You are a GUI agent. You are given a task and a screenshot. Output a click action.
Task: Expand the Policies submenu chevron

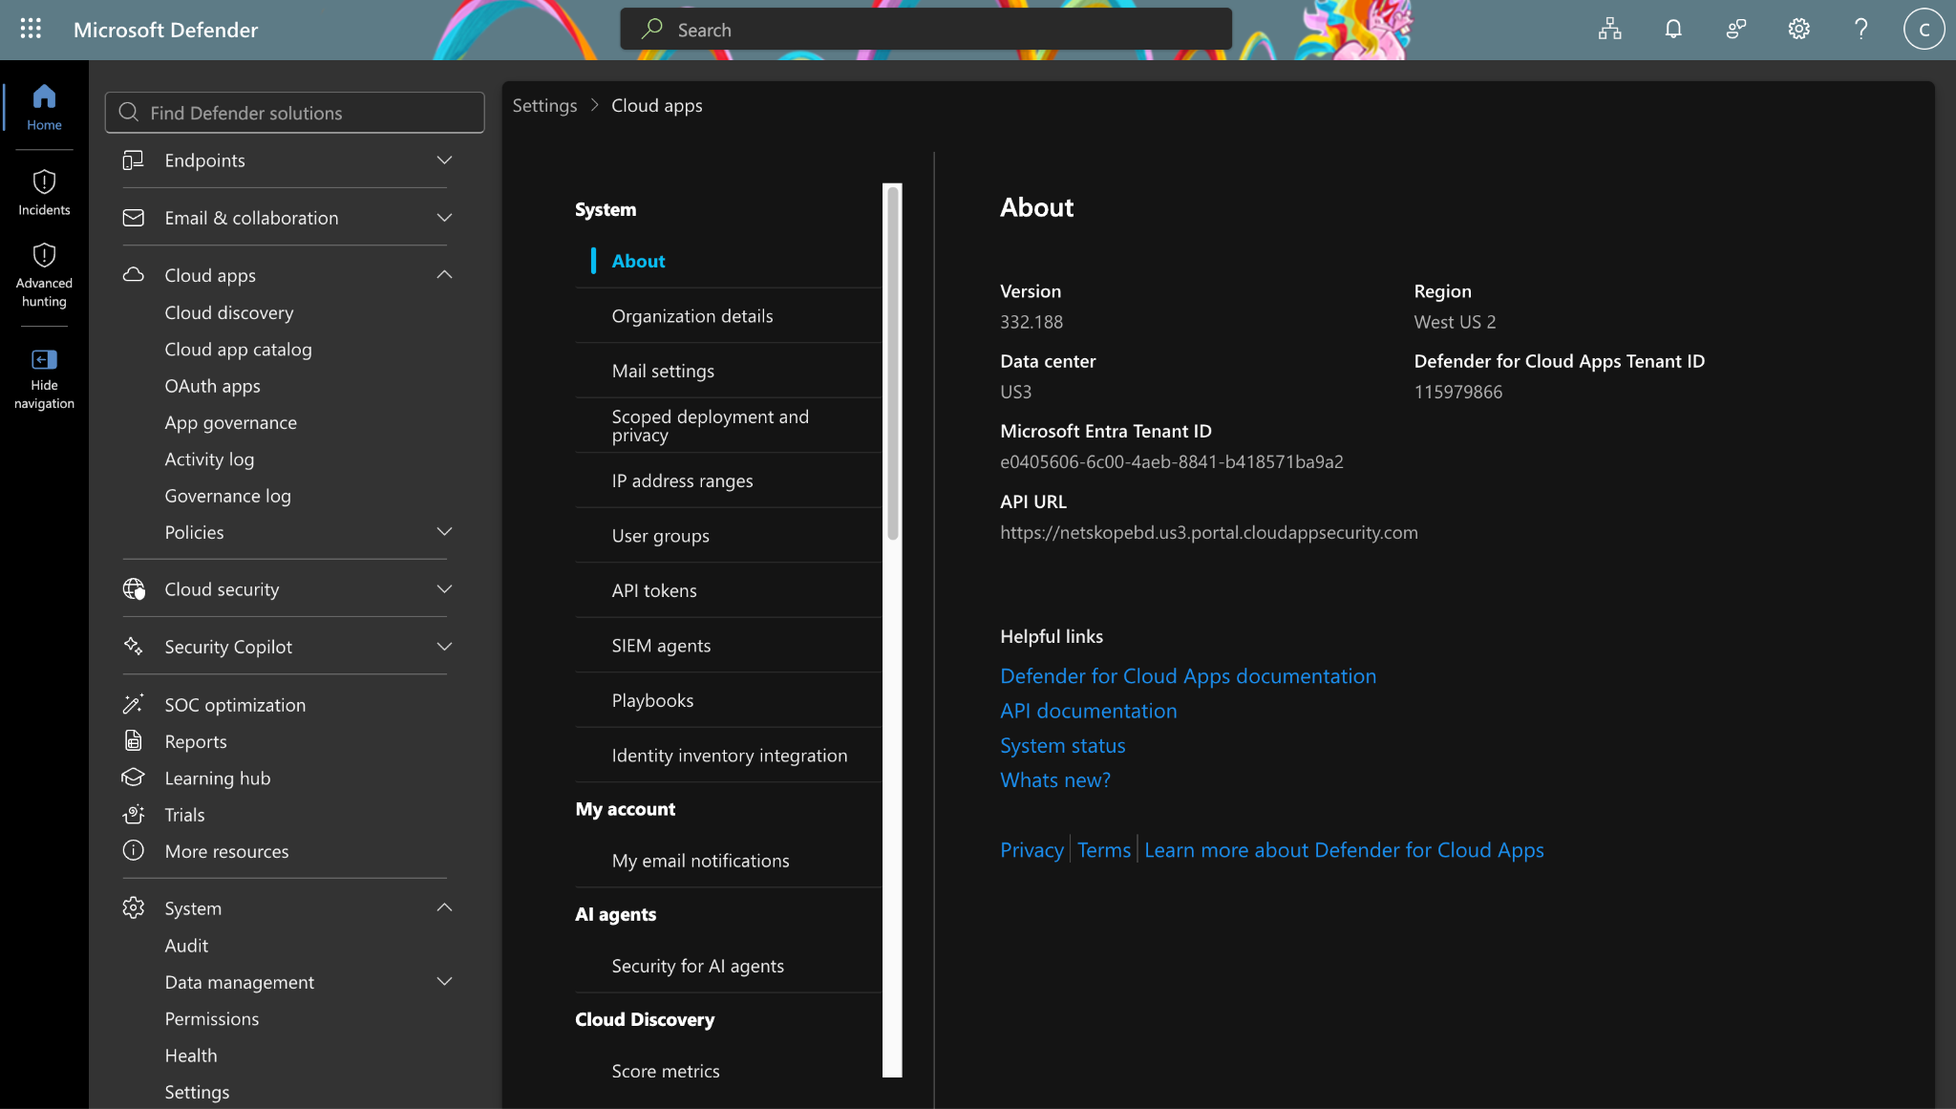click(444, 532)
